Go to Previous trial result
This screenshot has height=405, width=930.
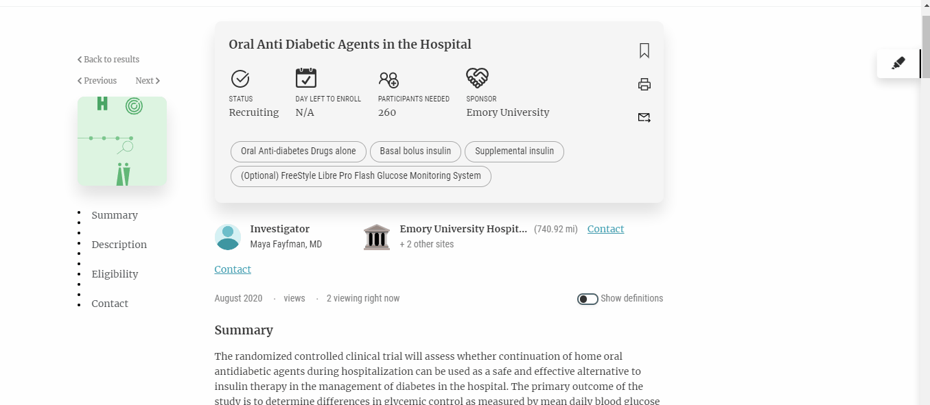[97, 81]
